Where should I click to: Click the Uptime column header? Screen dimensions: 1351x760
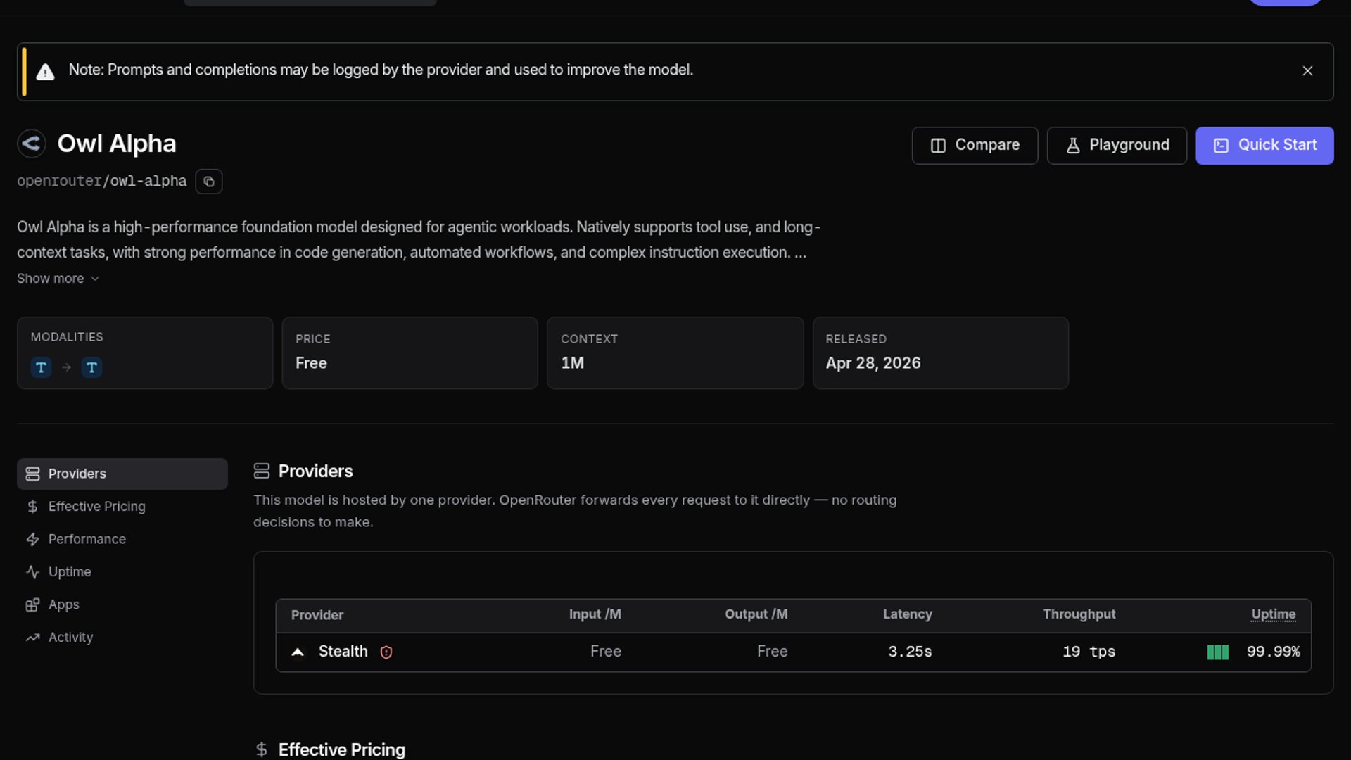1273,614
